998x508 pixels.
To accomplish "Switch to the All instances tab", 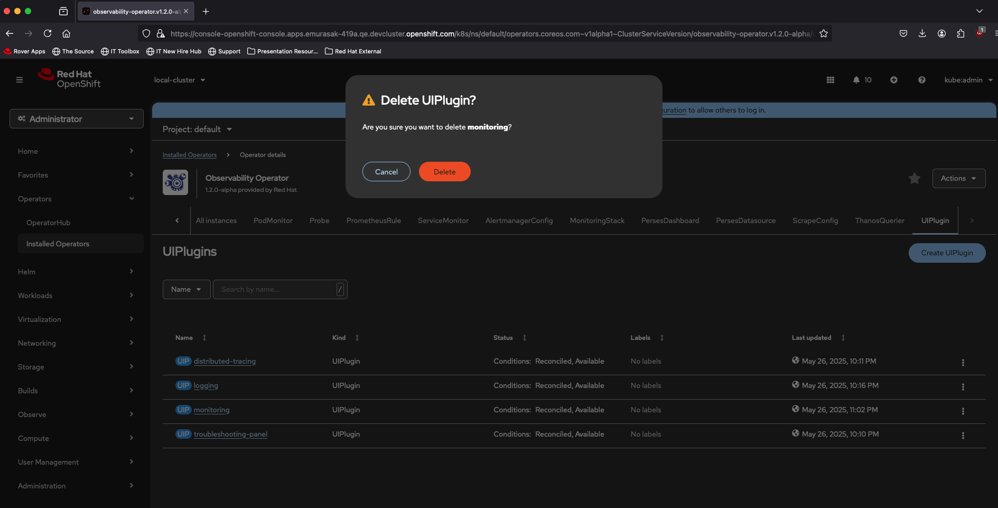I will tap(216, 220).
